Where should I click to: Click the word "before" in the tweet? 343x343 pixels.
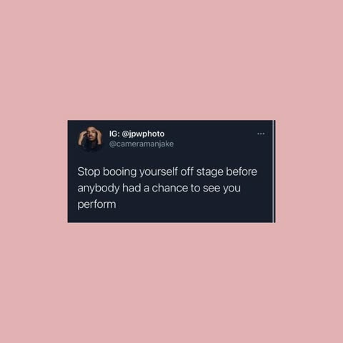click(242, 171)
